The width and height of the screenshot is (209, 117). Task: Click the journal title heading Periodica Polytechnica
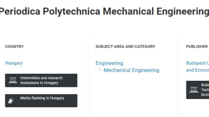pyautogui.click(x=104, y=11)
